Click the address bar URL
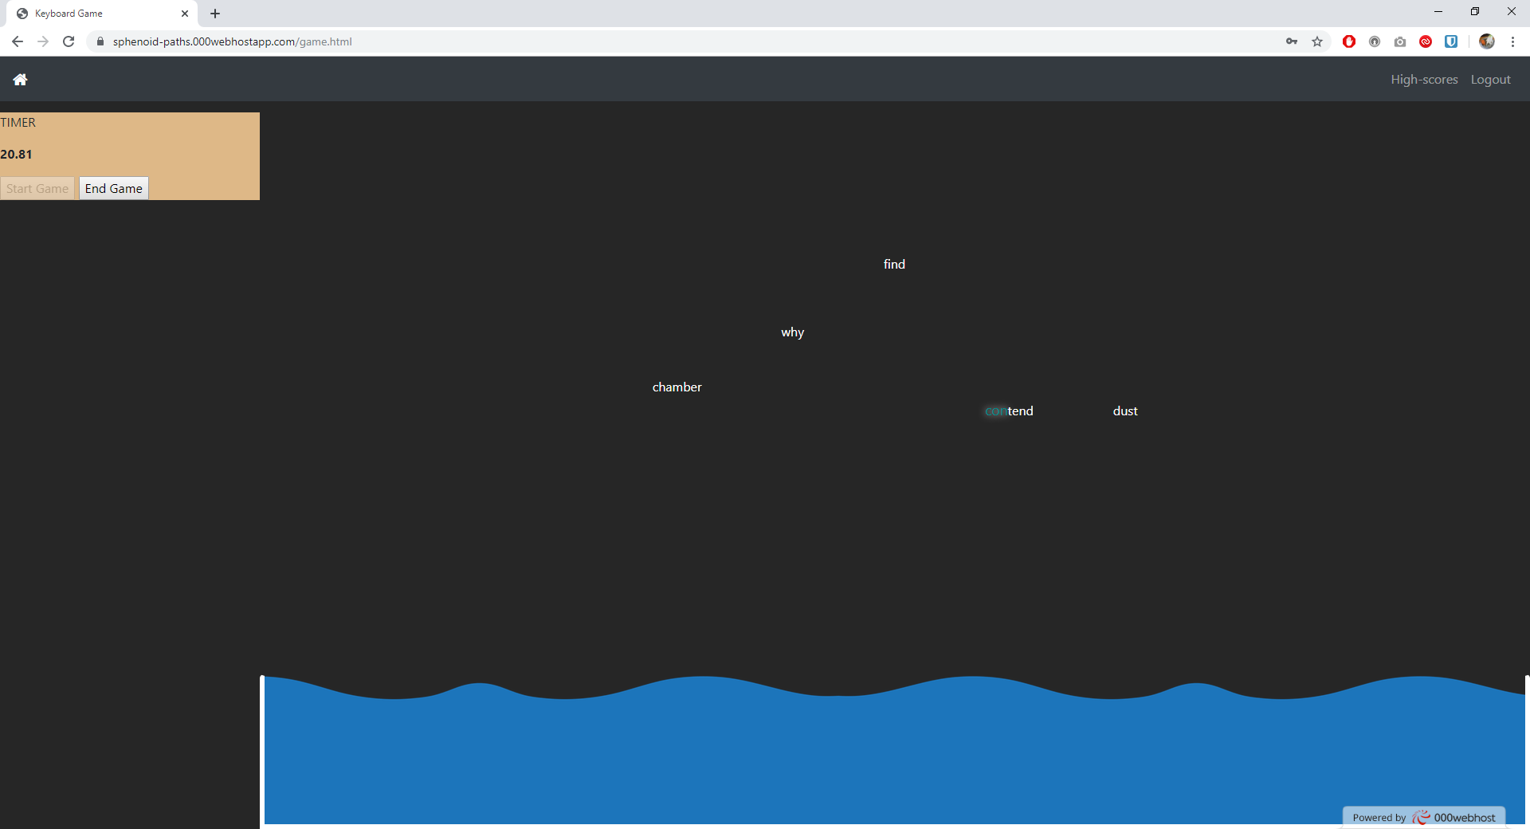Screen dimensions: 1530x829 [x=232, y=41]
